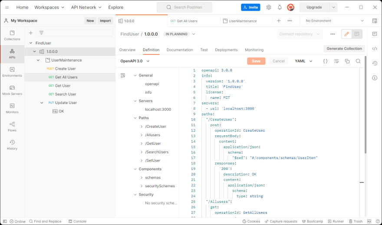Click the Save button
This screenshot has height=225, width=382.
point(256,61)
